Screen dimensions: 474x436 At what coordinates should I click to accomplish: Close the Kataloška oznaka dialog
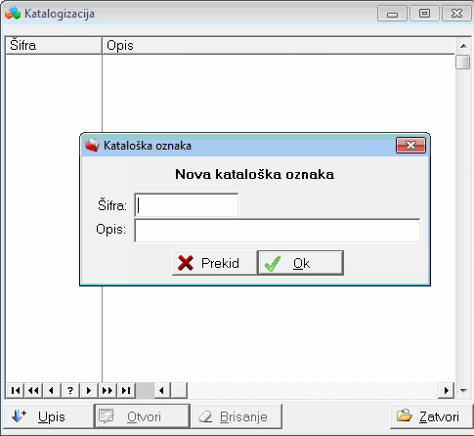(410, 145)
